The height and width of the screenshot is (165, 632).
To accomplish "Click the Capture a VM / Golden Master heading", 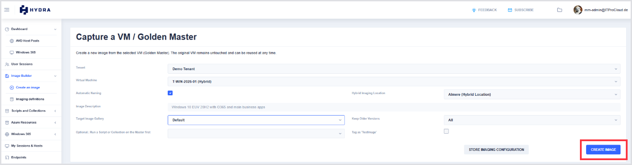I will (x=136, y=37).
